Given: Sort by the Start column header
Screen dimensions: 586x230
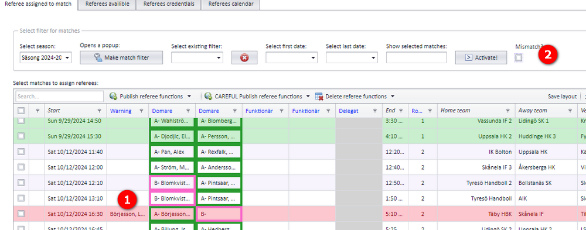Looking at the screenshot, I should coord(54,111).
